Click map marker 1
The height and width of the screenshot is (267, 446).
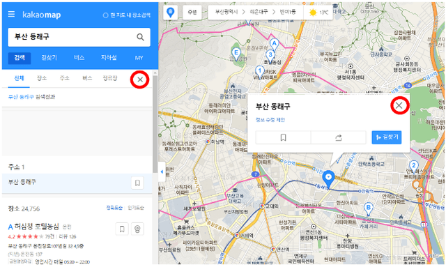click(x=259, y=71)
